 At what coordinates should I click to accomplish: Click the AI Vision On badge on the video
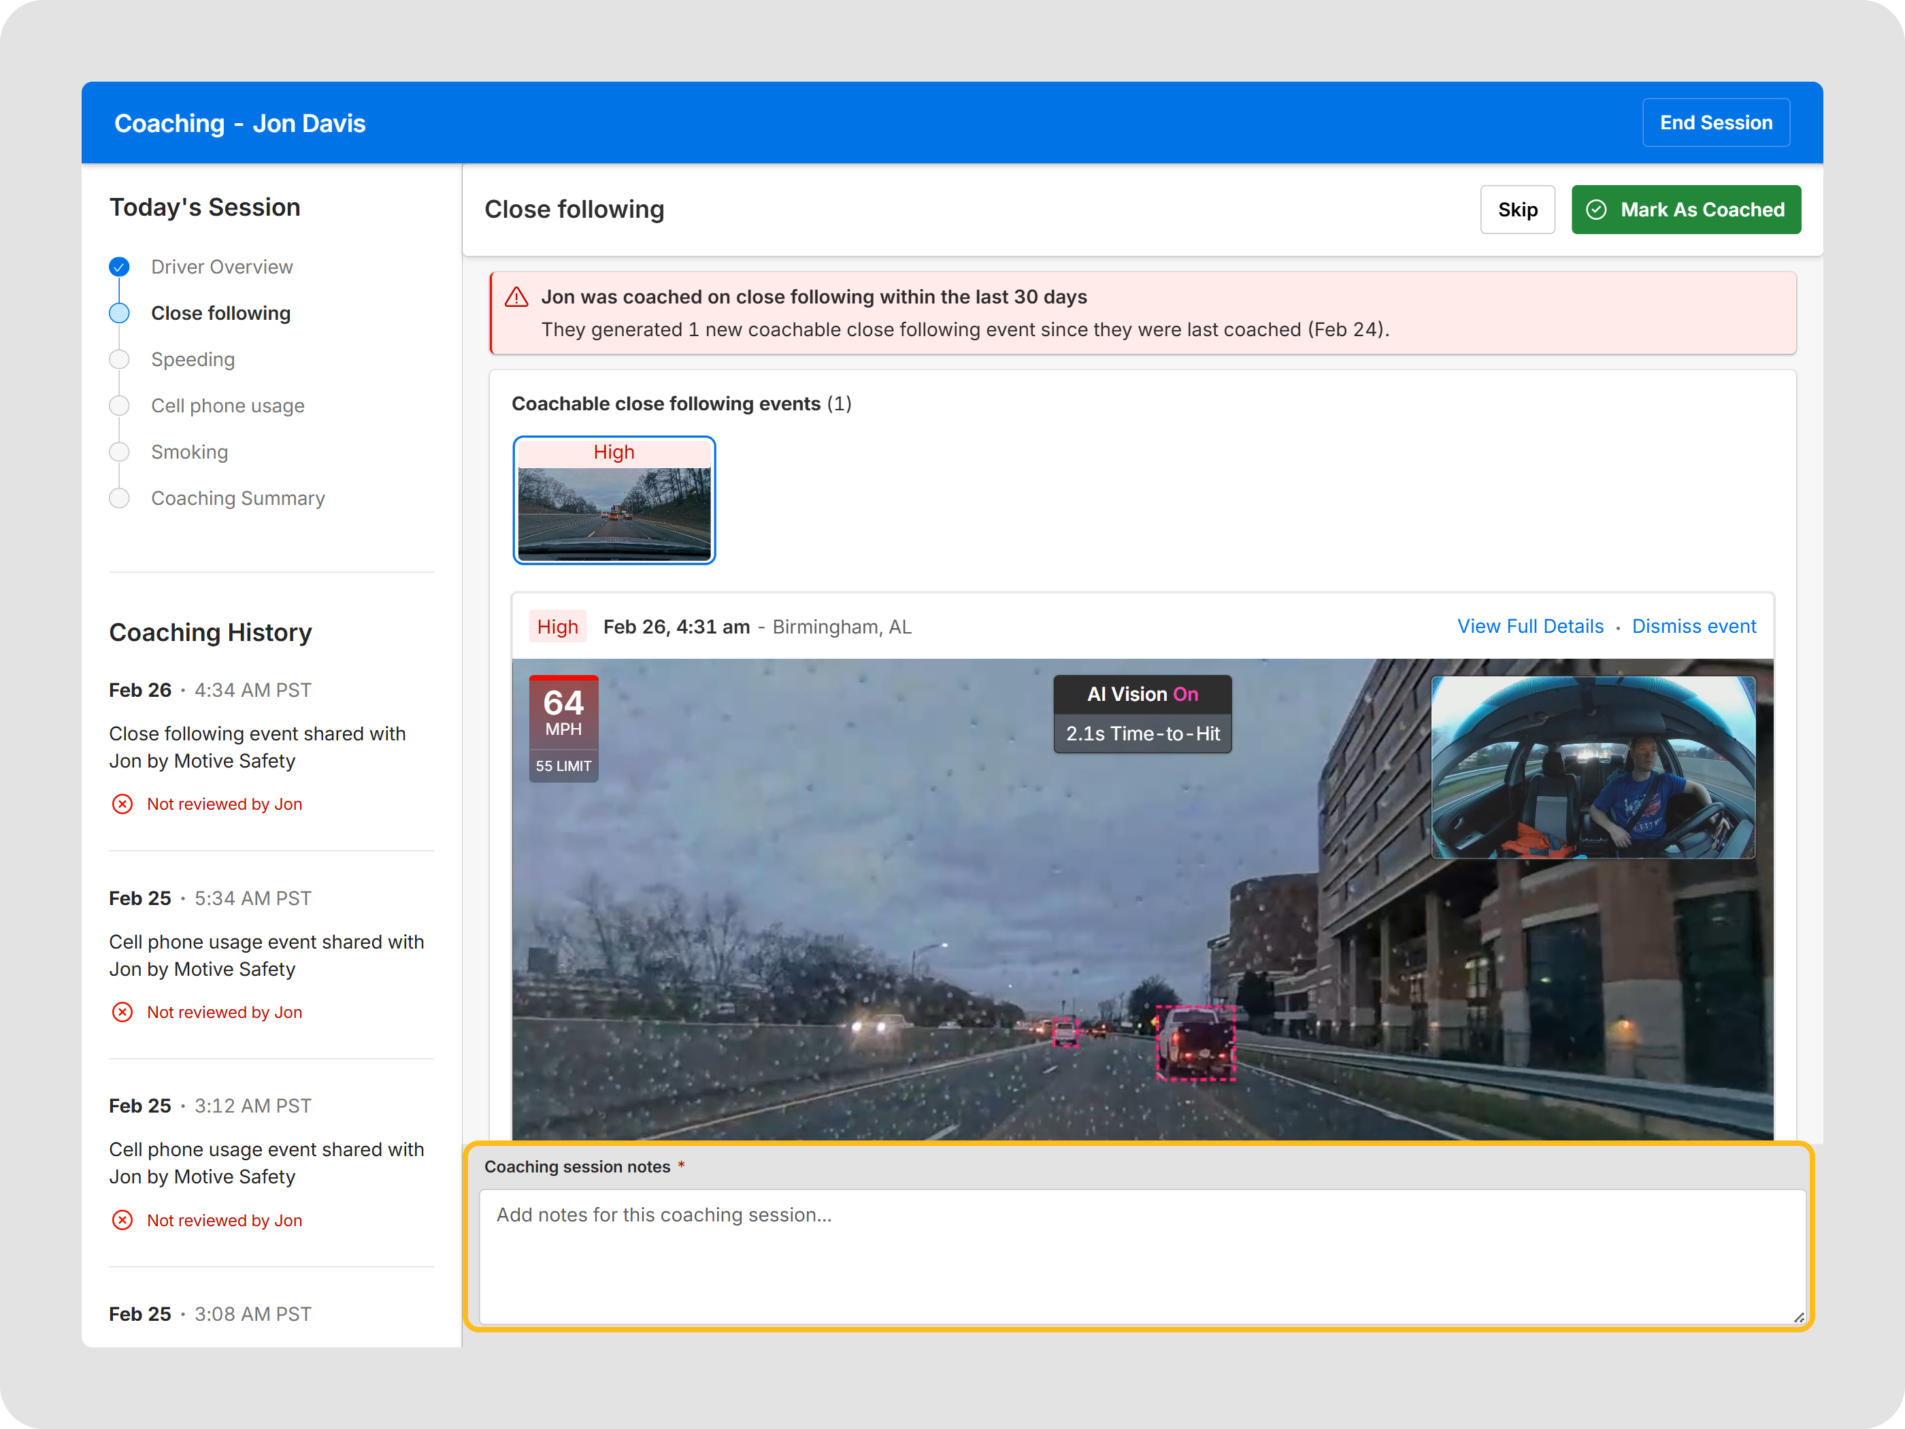pyautogui.click(x=1143, y=694)
